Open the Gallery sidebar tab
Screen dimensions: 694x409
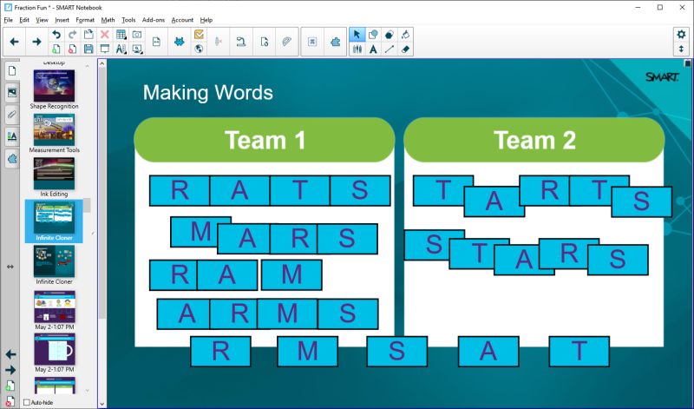(x=12, y=93)
